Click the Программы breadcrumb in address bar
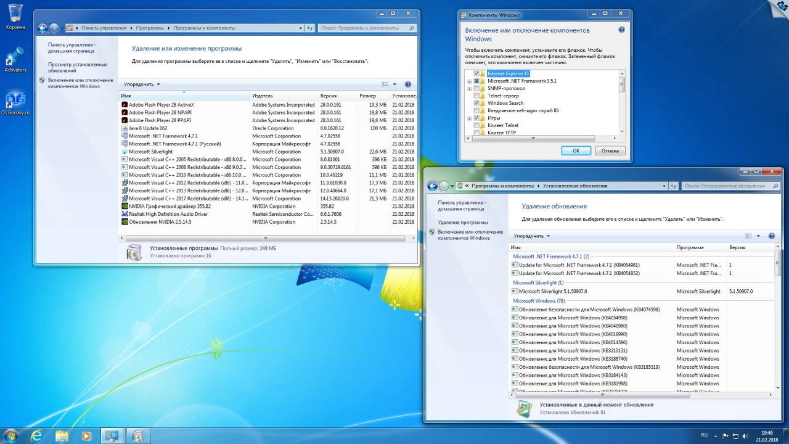Screen dimensions: 789x444 point(150,28)
